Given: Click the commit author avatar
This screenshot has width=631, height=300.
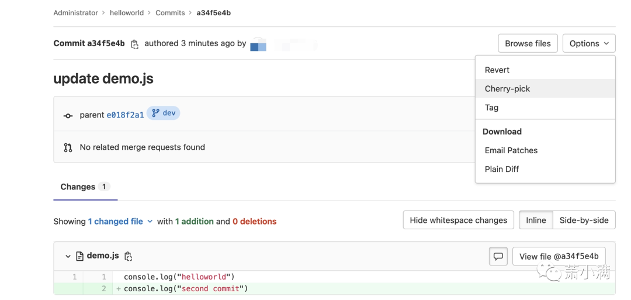Looking at the screenshot, I should coord(258,44).
